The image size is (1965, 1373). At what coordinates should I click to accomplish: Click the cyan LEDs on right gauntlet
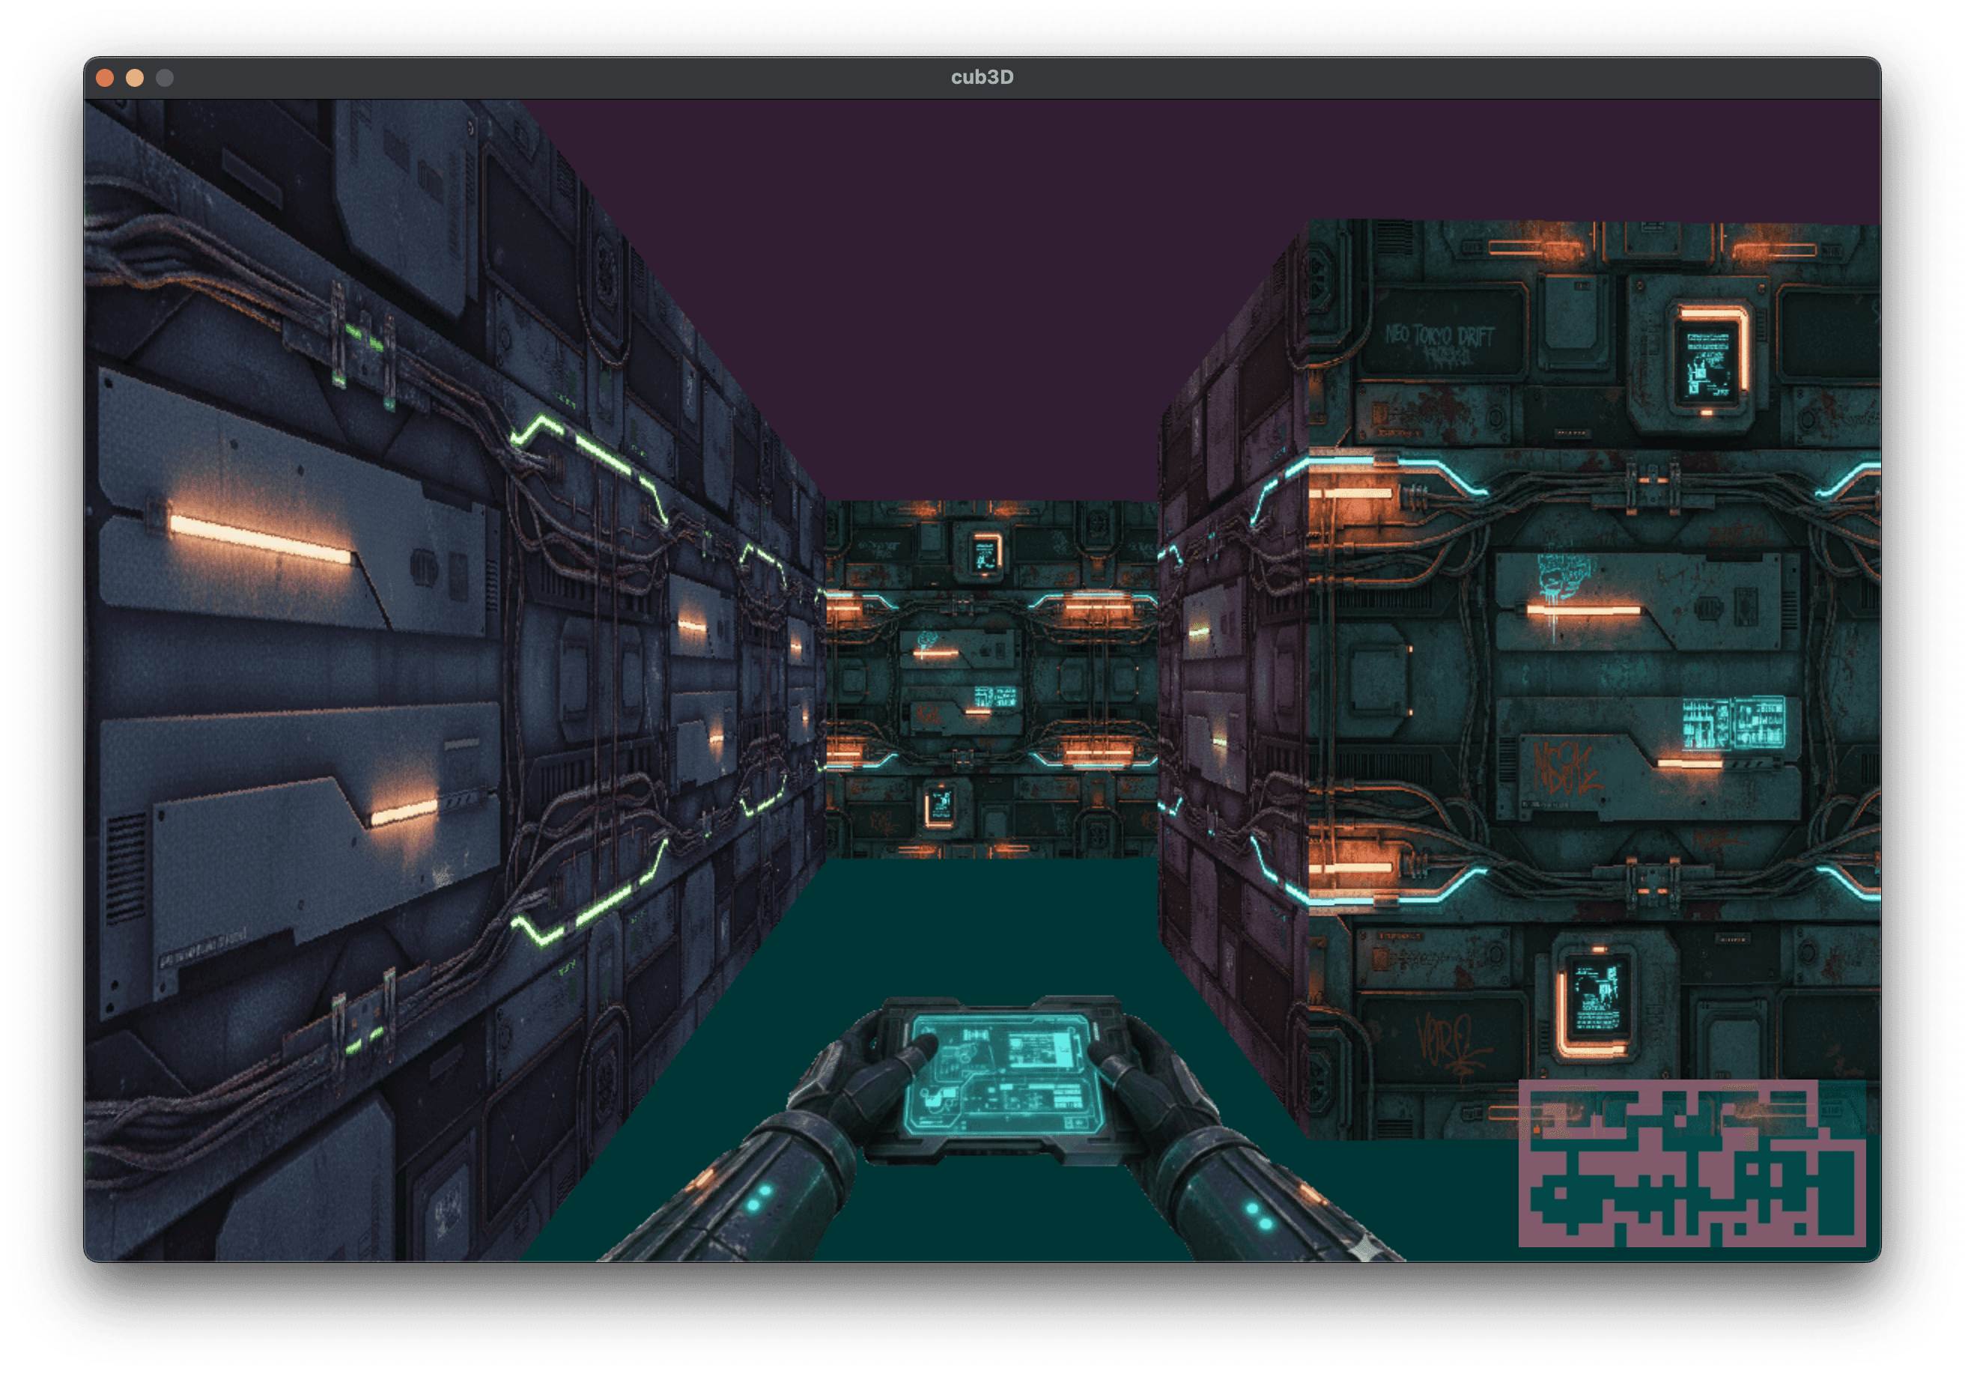pos(1258,1216)
